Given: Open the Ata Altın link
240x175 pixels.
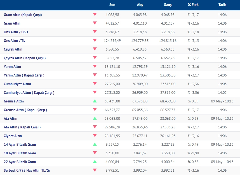Looking at the screenshot, I should point(10,119).
